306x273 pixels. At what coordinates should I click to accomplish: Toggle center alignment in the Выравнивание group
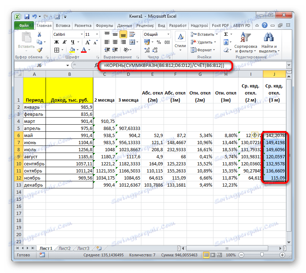[x=115, y=42]
